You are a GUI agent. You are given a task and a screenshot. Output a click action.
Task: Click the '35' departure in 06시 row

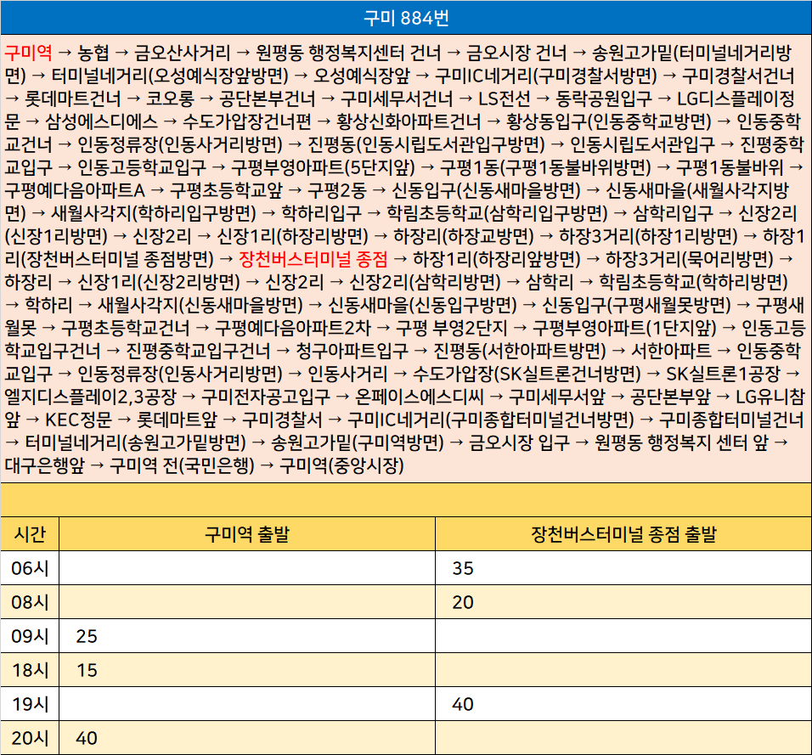click(x=463, y=568)
